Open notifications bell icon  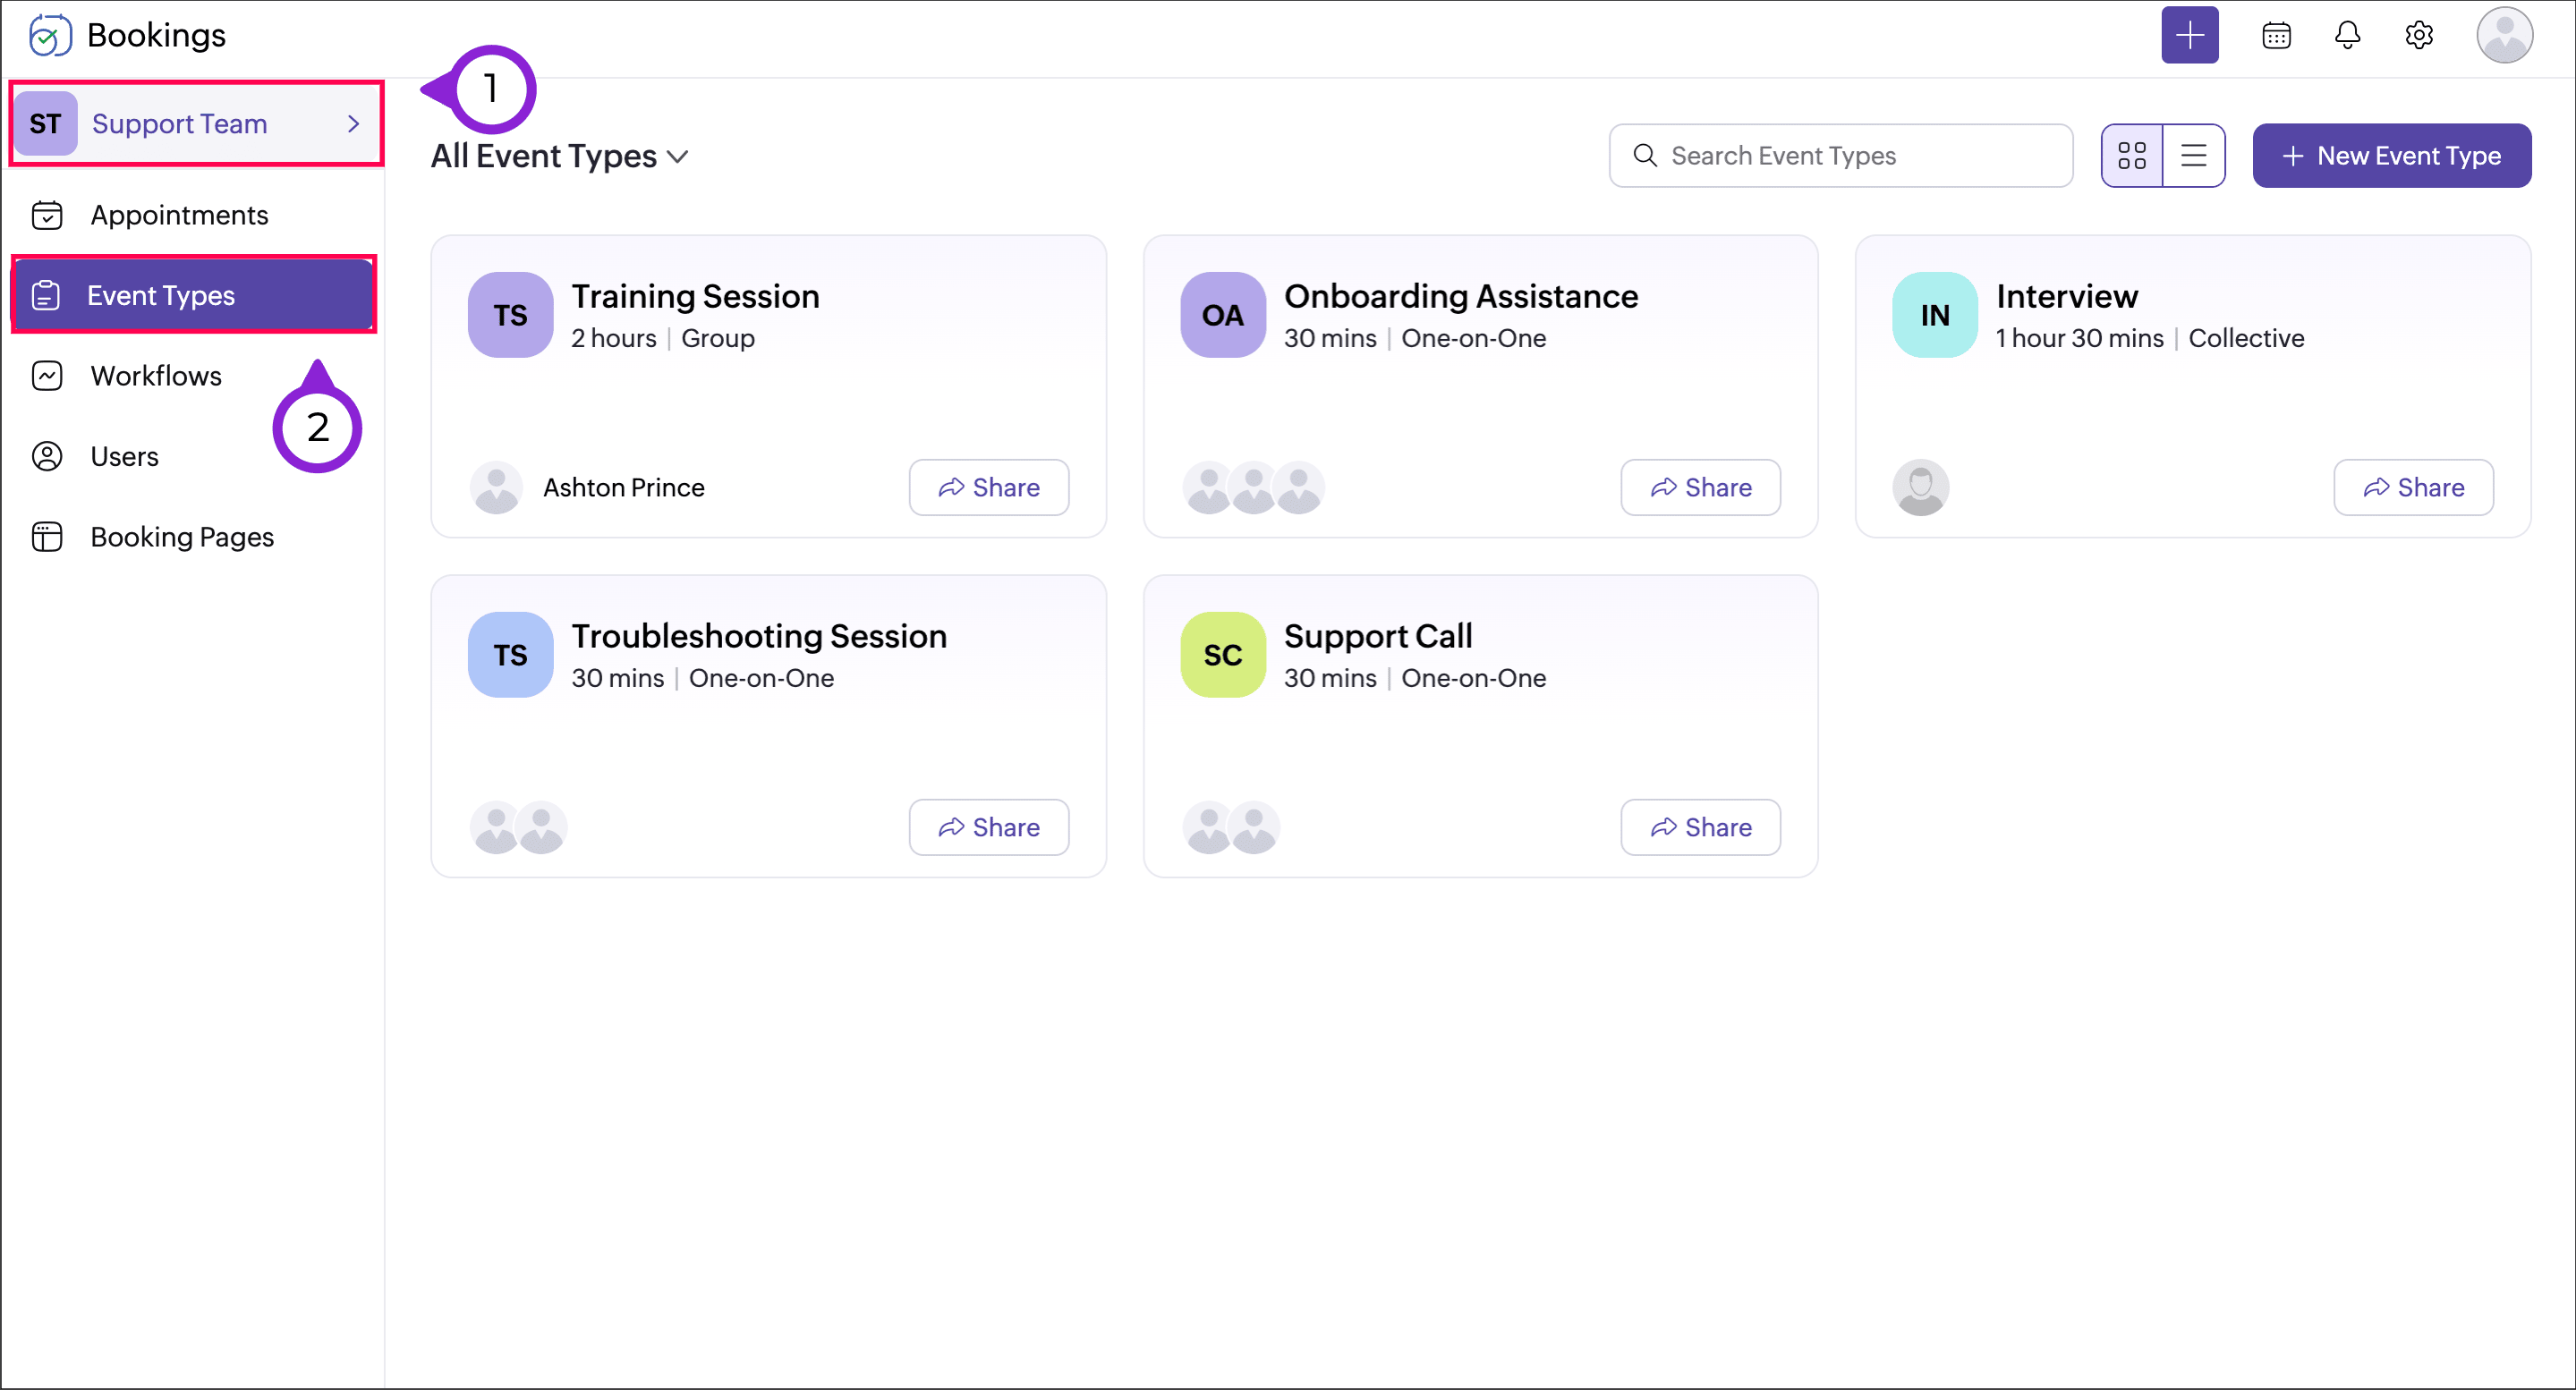coord(2347,35)
